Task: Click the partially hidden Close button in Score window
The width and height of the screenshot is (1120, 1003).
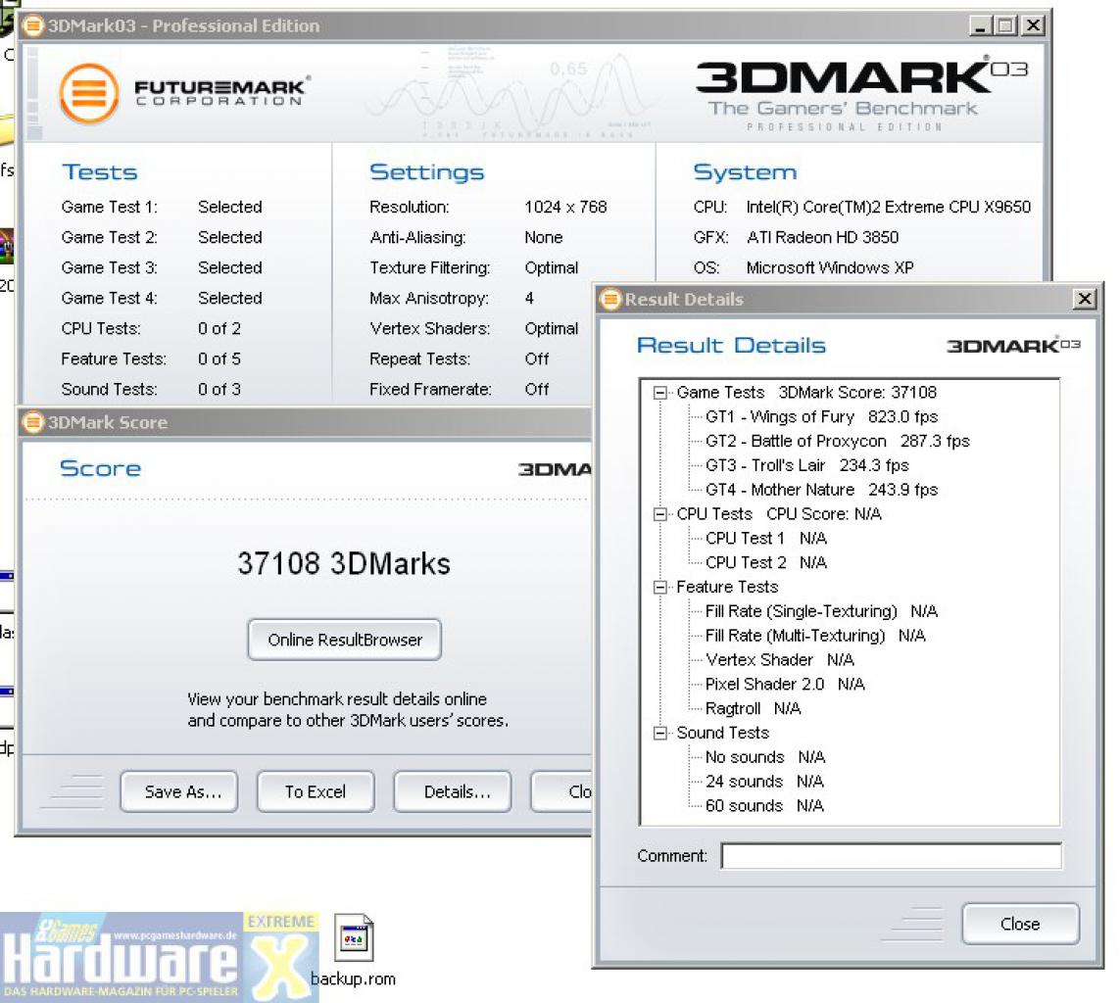Action: pyautogui.click(x=562, y=791)
